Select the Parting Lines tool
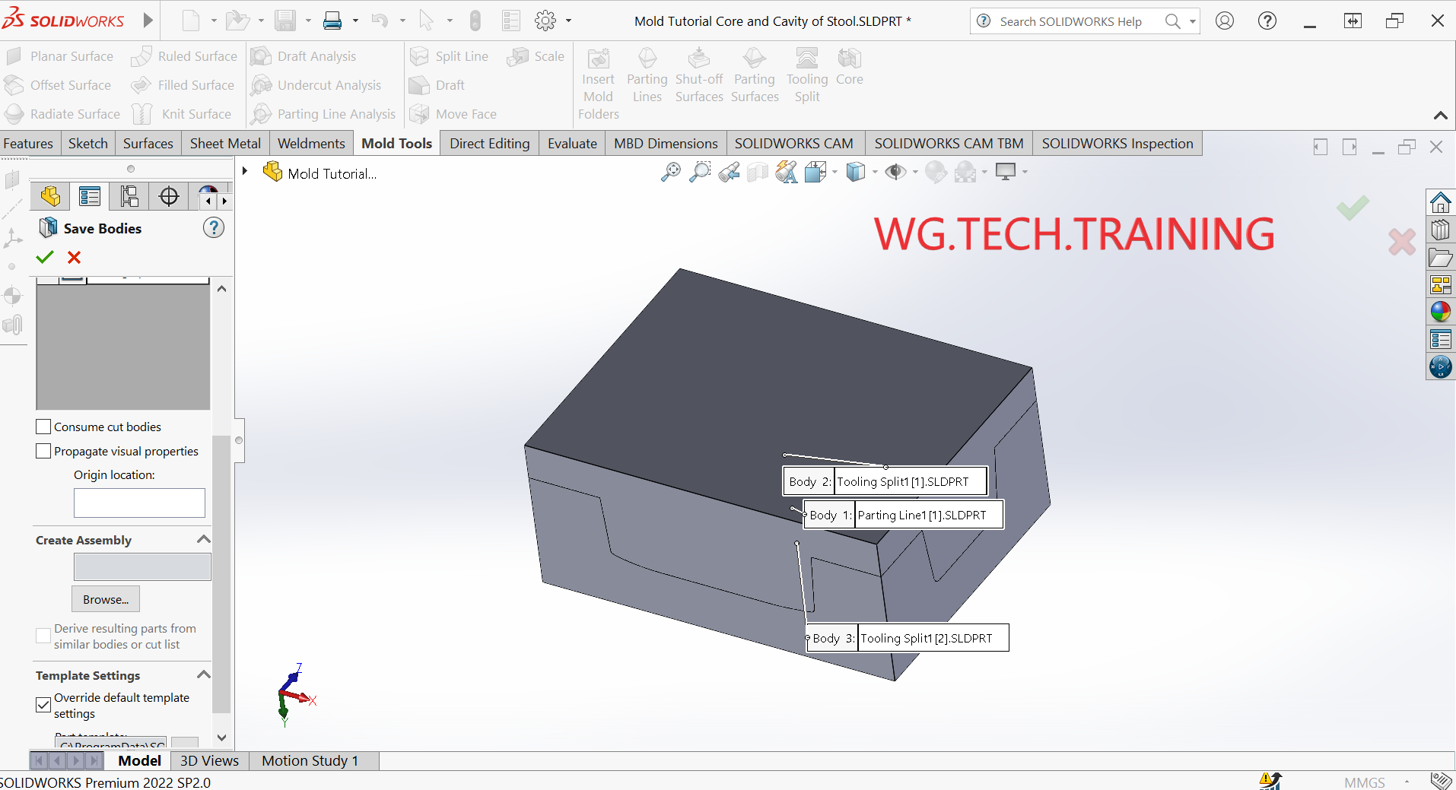 [647, 75]
